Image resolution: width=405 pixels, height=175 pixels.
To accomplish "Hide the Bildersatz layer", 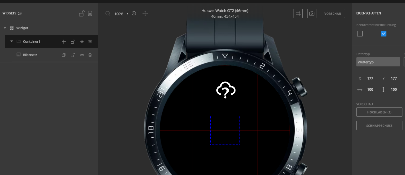I will [x=82, y=55].
